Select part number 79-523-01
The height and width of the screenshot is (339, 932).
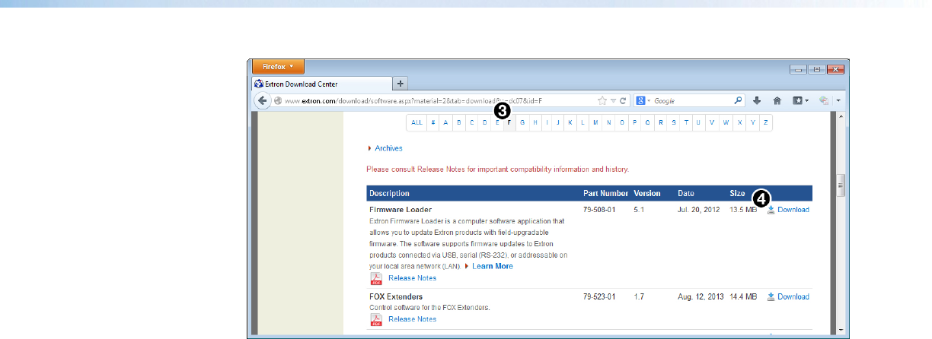601,296
